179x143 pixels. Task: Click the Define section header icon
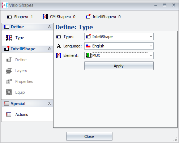click(7, 27)
